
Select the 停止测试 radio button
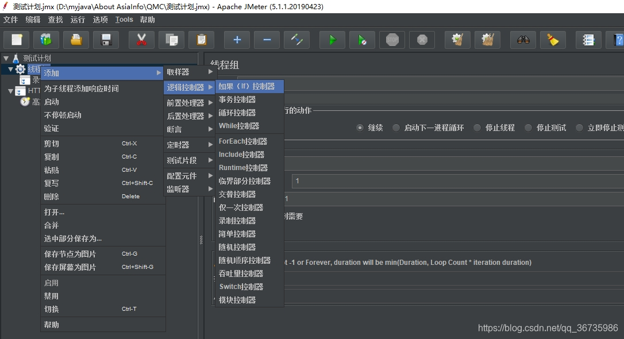click(528, 128)
